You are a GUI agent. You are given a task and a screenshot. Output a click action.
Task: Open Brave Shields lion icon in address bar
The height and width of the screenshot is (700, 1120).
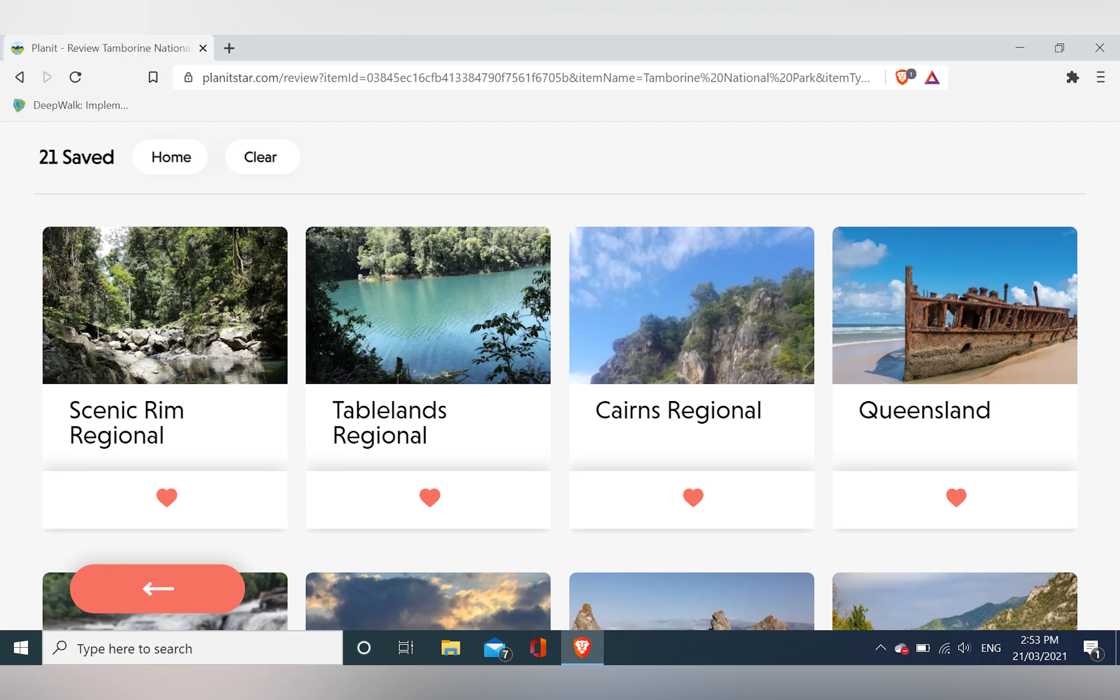tap(901, 77)
